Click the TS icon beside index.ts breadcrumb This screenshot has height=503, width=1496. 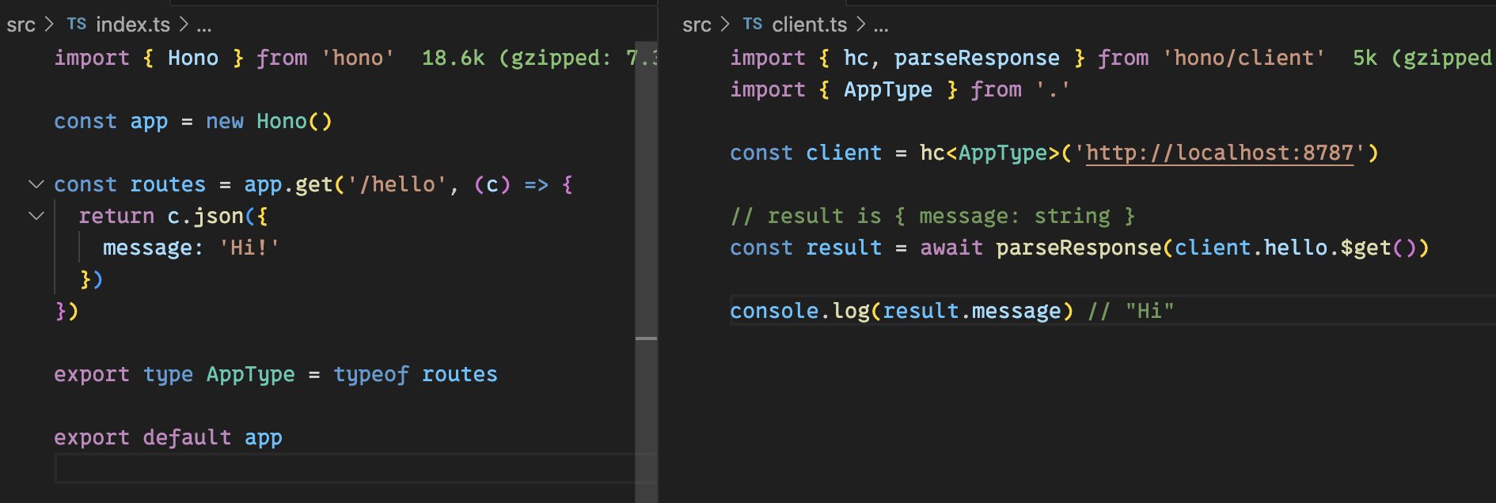77,25
